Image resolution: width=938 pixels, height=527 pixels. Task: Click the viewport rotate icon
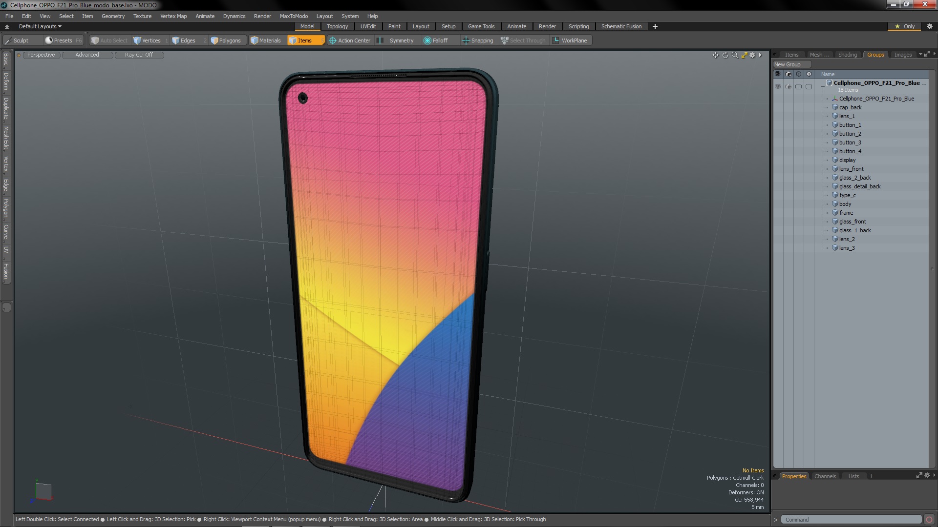tap(725, 55)
